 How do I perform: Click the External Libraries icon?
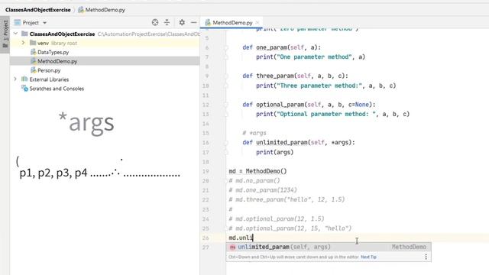point(24,79)
